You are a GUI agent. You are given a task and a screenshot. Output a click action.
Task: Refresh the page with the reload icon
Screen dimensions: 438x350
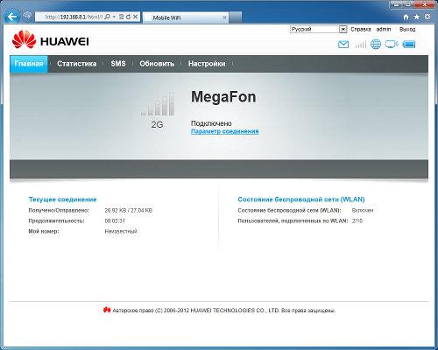[128, 17]
